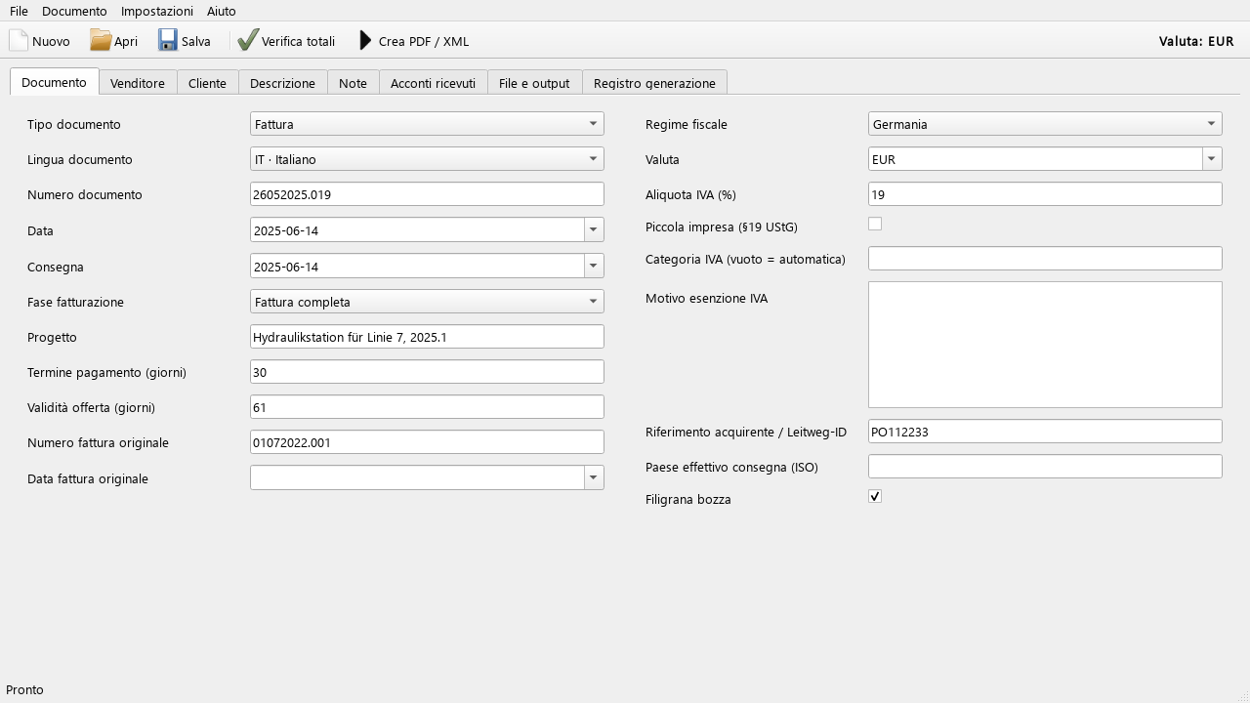Open the Tipo documento dropdown
Image resolution: width=1250 pixels, height=703 pixels.
click(427, 124)
